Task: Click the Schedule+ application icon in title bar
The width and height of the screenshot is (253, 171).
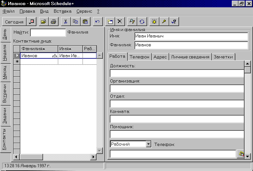Action: coord(3,3)
